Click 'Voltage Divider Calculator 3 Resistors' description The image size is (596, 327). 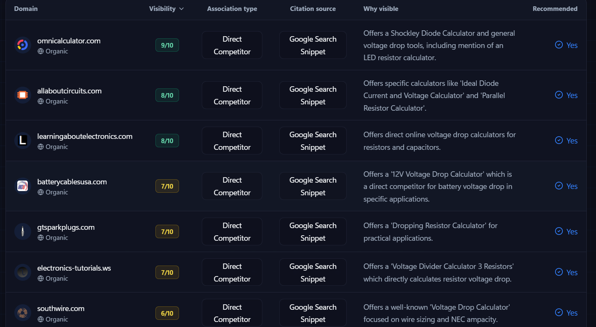pos(438,272)
